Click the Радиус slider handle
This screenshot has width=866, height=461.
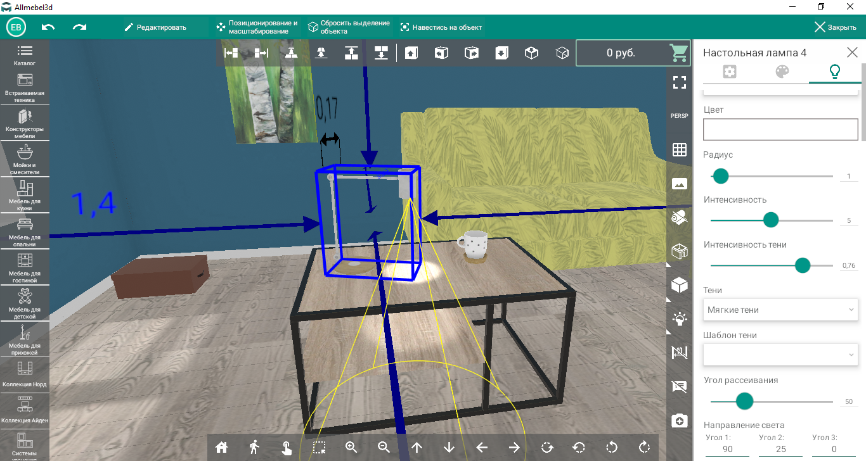click(x=721, y=176)
